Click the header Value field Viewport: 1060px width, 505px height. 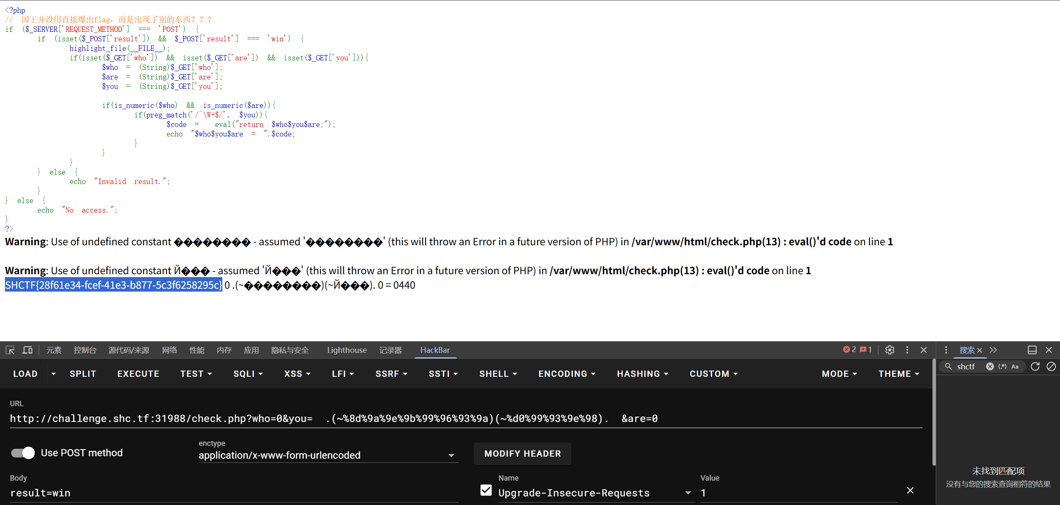coord(799,493)
